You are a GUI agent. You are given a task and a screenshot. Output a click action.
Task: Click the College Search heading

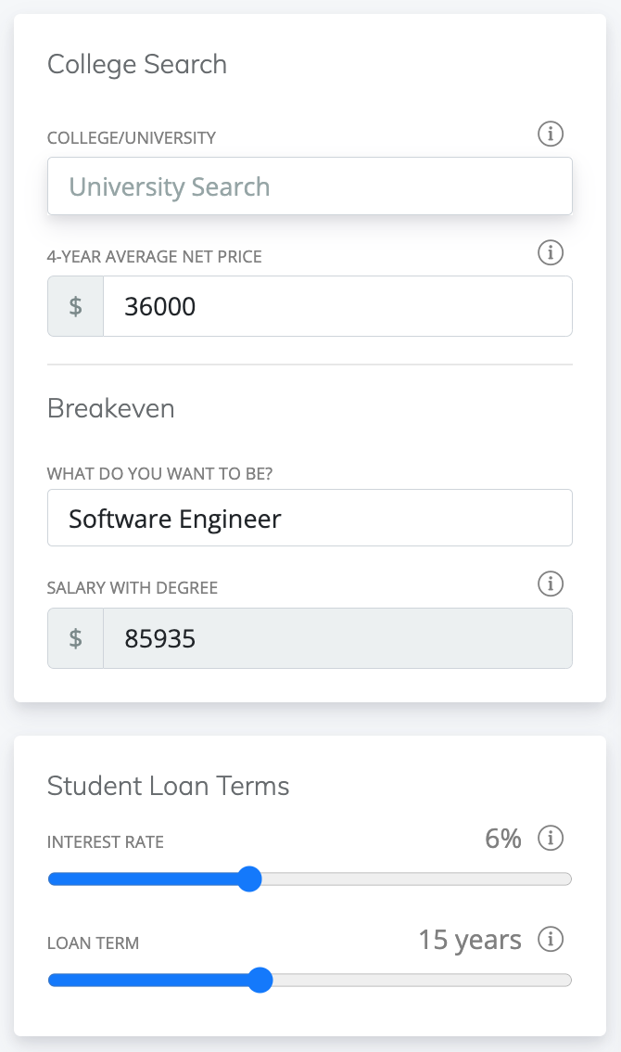pyautogui.click(x=137, y=64)
